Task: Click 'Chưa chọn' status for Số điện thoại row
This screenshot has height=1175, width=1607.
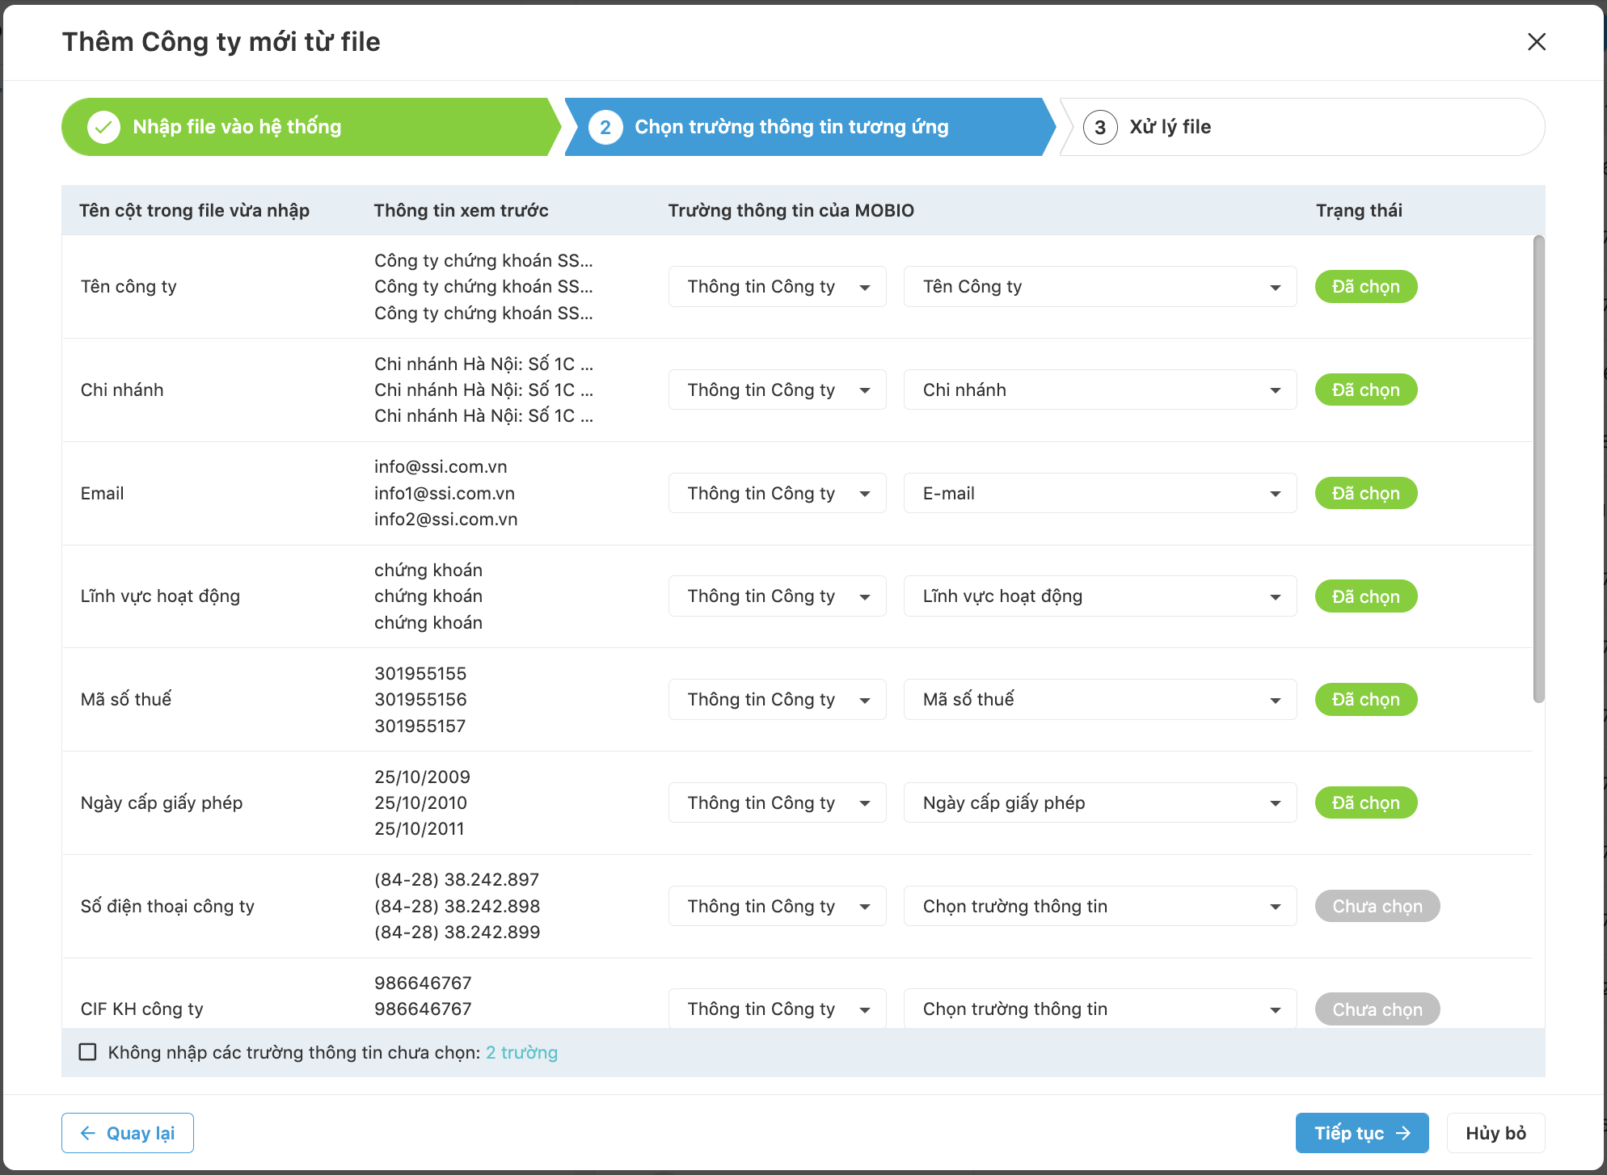Action: 1377,906
